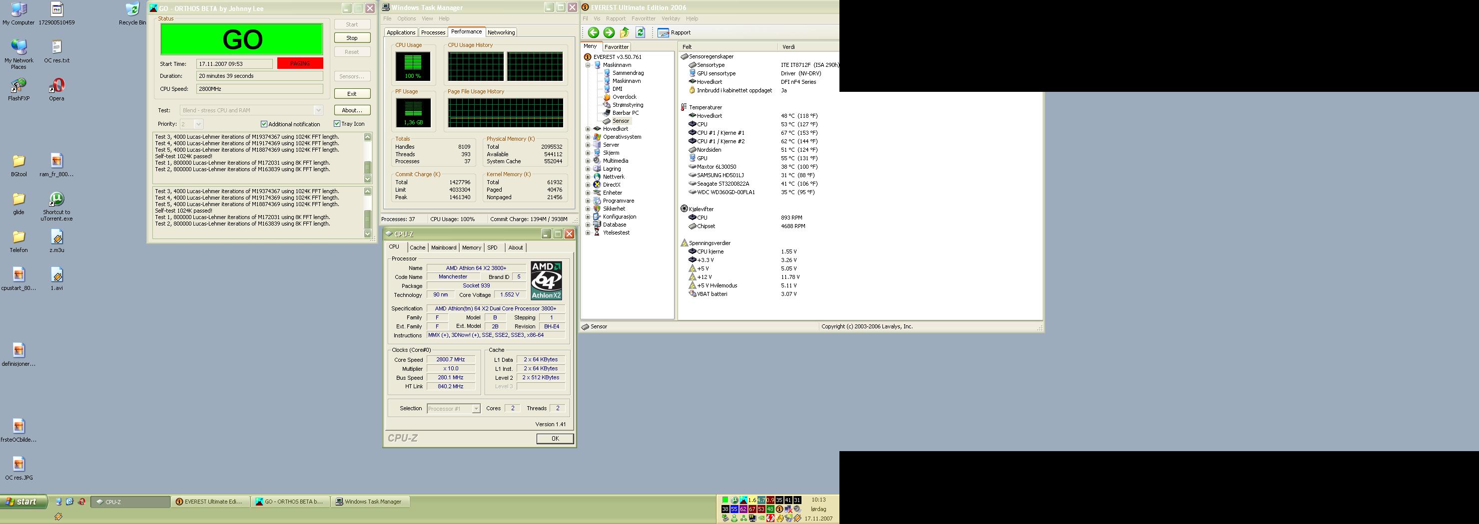Expand the Operativsystem tree node
The image size is (1479, 524).
point(588,137)
